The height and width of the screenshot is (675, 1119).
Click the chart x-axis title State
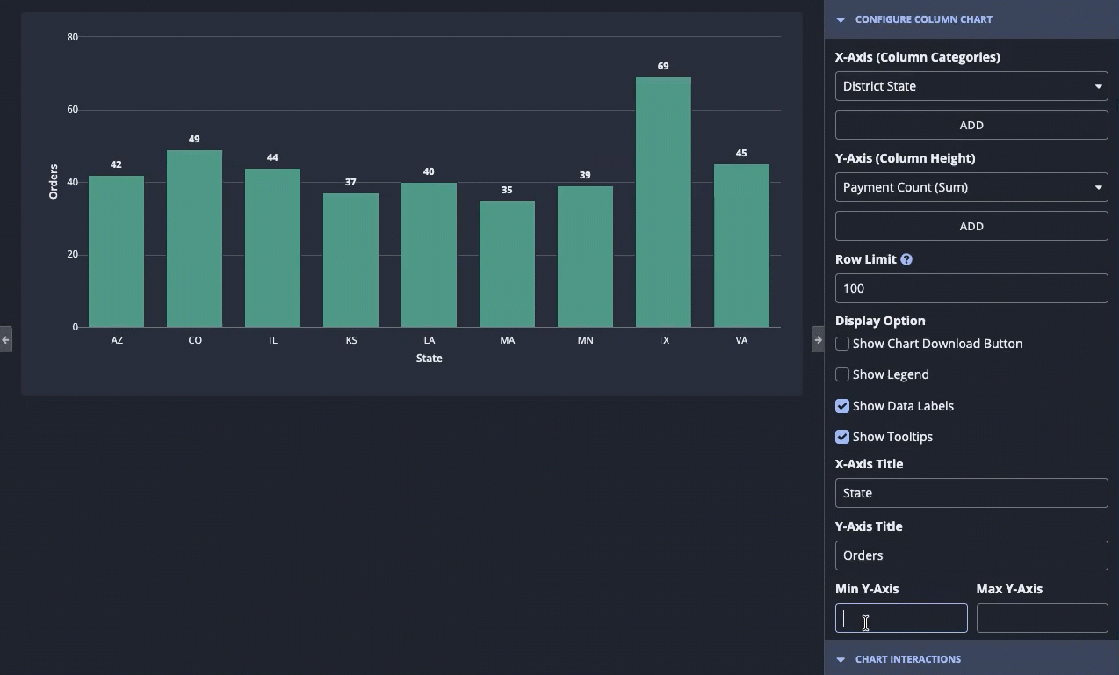pyautogui.click(x=430, y=359)
